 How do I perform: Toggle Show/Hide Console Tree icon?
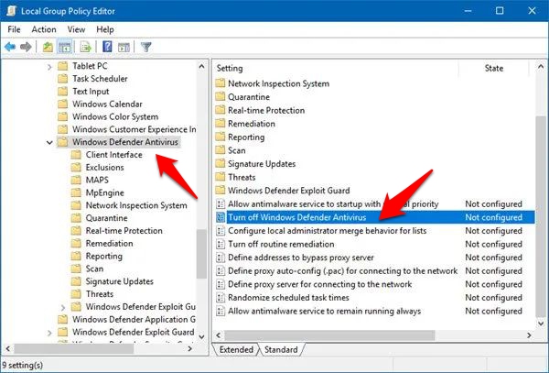(65, 47)
